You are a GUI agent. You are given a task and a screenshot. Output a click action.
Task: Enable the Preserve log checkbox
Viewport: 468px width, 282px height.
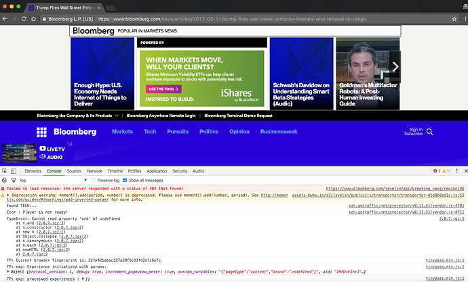click(x=94, y=181)
